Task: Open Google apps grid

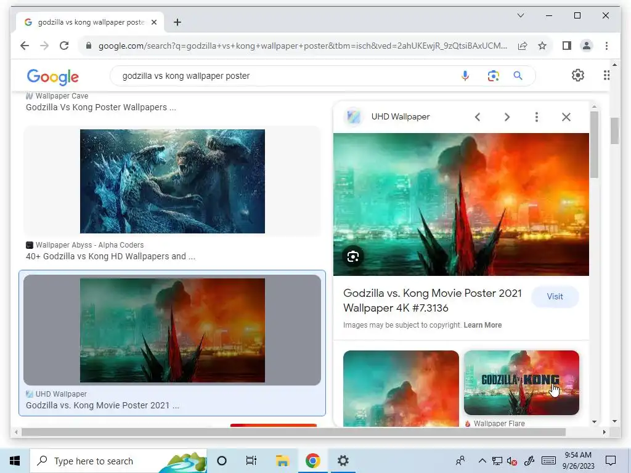Action: click(x=606, y=75)
